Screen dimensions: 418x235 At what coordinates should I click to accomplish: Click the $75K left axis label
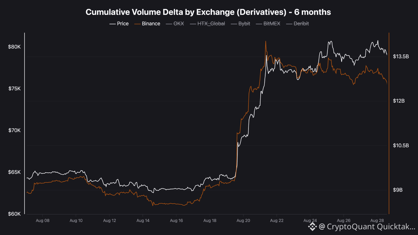coord(14,89)
